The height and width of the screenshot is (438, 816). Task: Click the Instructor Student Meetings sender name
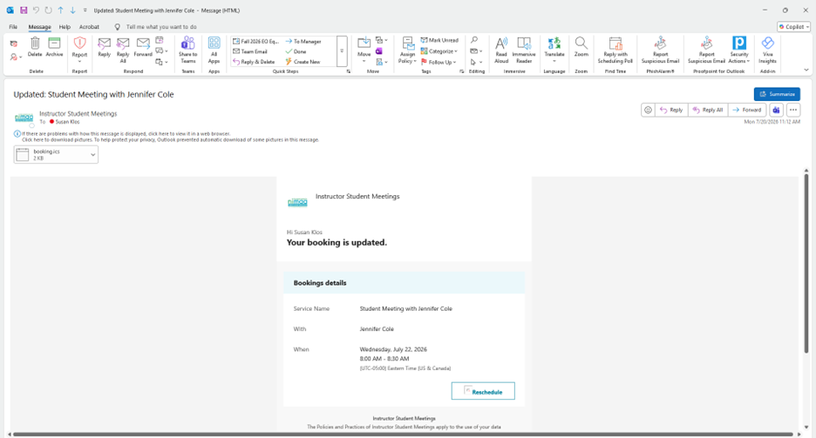click(x=78, y=113)
